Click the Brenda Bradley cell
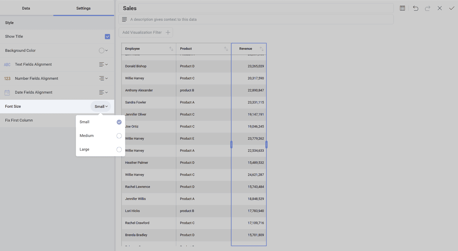 tap(149, 235)
